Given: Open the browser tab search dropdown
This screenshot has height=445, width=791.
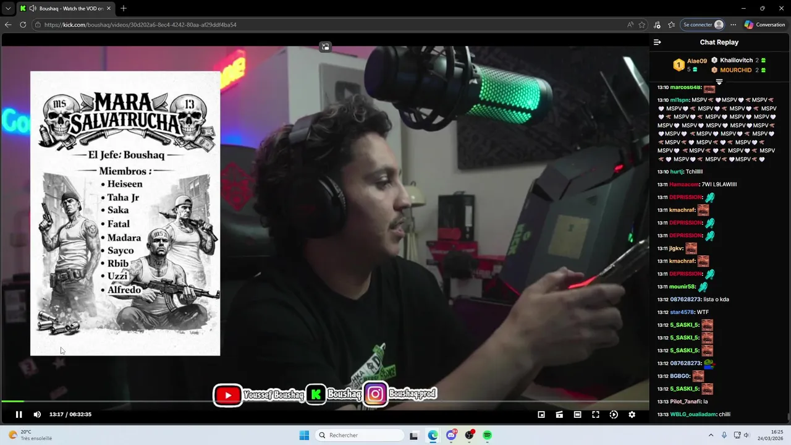Looking at the screenshot, I should pyautogui.click(x=8, y=8).
